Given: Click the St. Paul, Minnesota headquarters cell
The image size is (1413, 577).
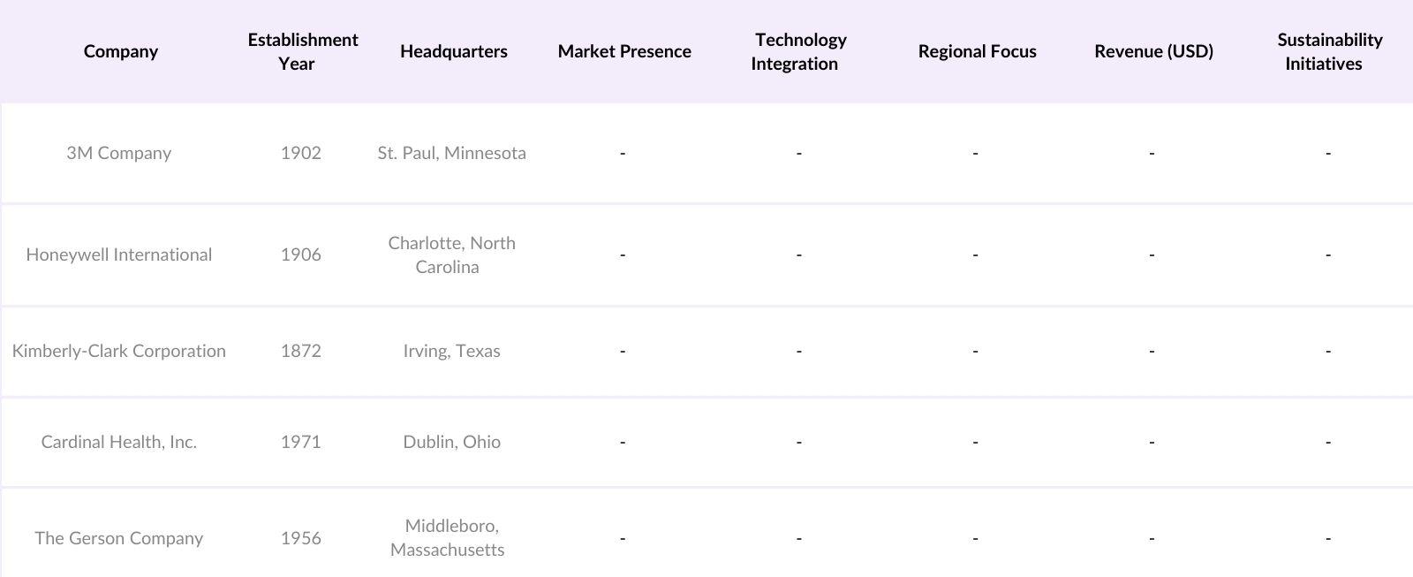Looking at the screenshot, I should (x=451, y=153).
